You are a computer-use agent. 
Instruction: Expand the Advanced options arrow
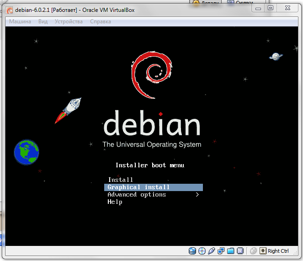point(197,195)
